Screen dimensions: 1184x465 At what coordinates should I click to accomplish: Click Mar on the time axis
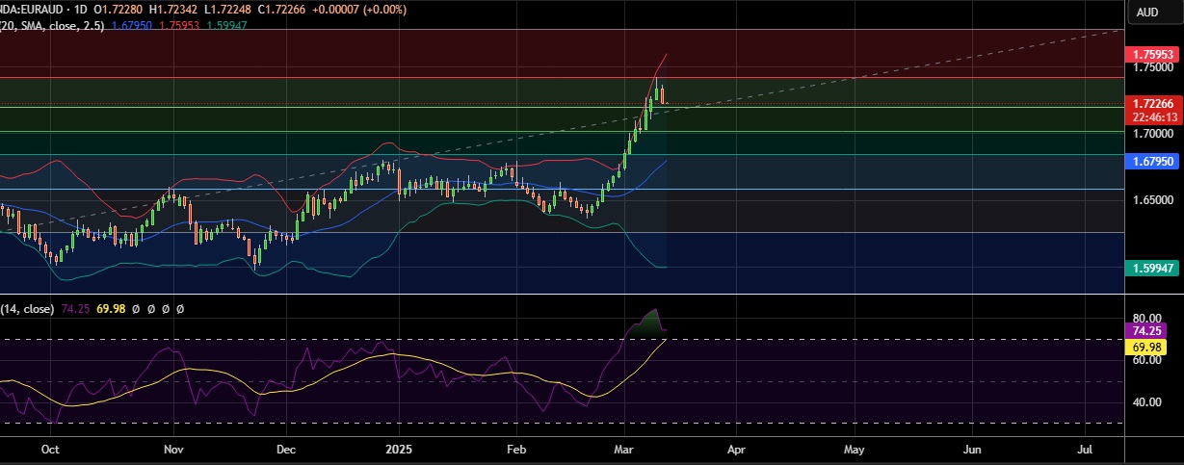(x=625, y=450)
